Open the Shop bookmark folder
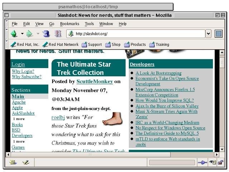 (113, 44)
